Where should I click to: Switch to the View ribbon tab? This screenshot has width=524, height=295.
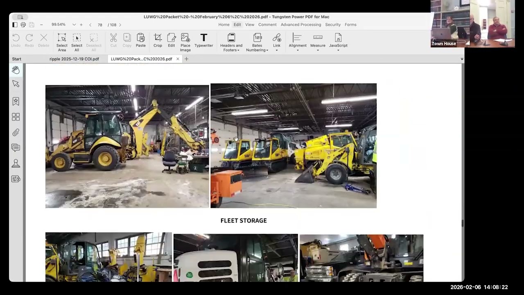[250, 25]
